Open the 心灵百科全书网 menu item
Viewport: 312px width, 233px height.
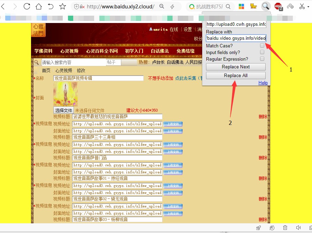[102, 51]
